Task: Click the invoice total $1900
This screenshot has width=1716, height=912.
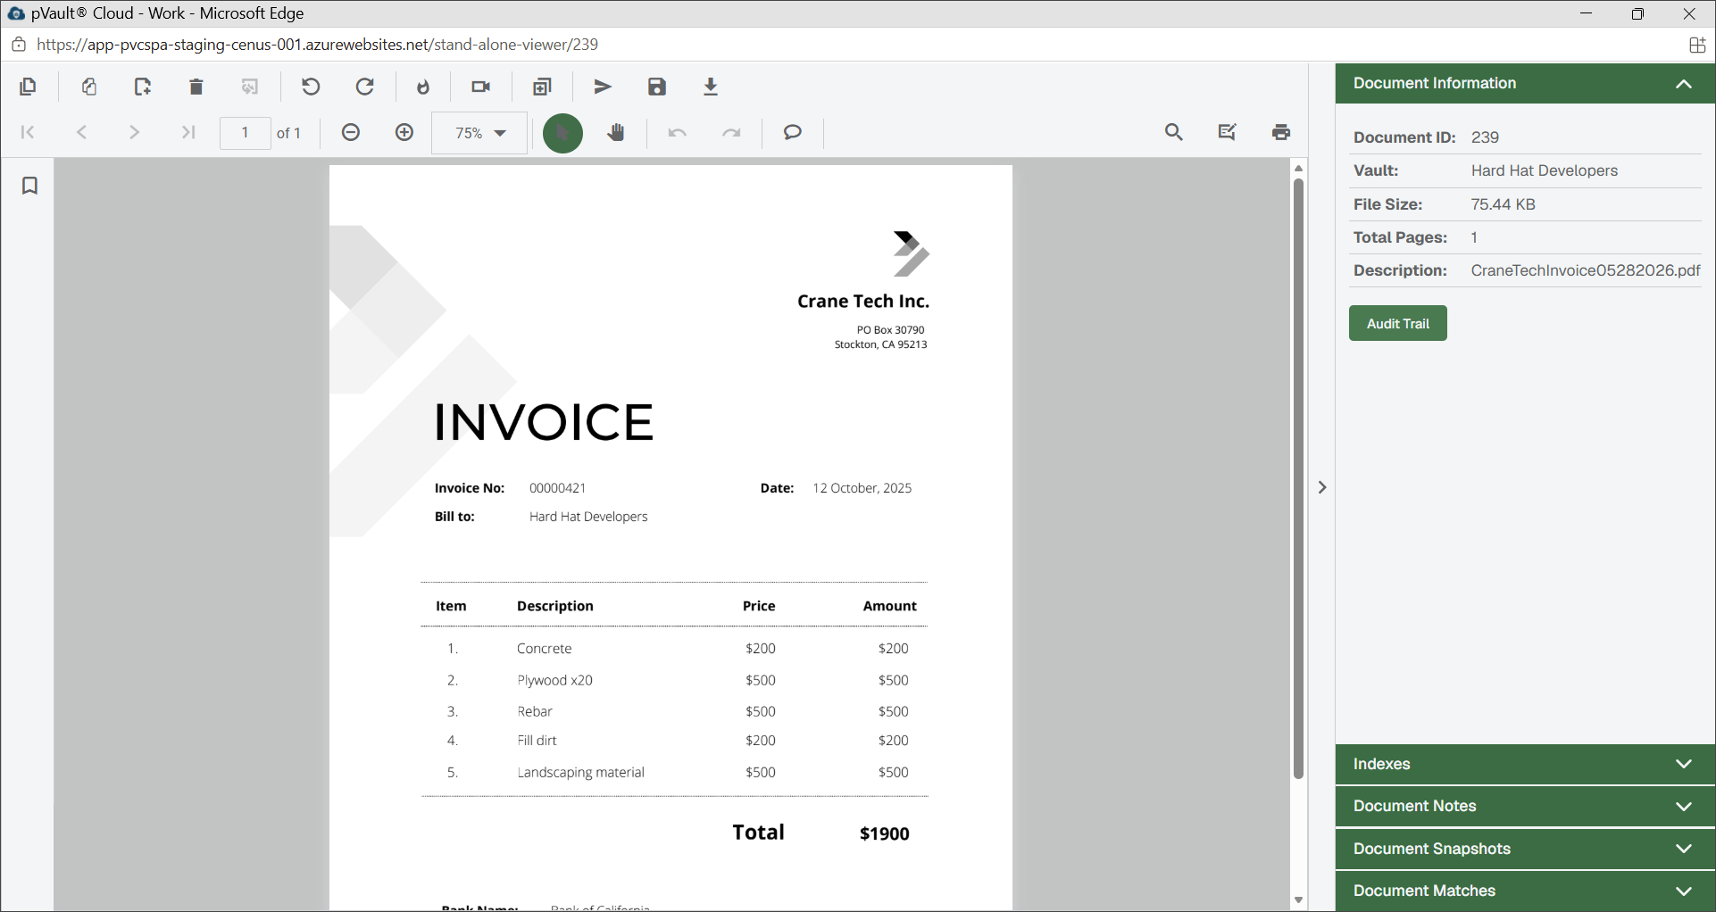Action: pos(885,833)
